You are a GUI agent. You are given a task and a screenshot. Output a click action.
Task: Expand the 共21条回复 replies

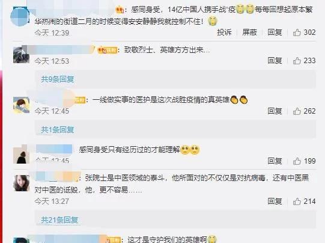tap(59, 220)
